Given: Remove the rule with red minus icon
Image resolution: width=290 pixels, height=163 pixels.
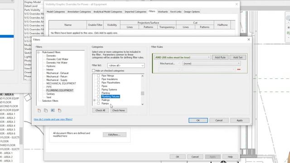Looking at the screenshot, I should click(239, 69).
